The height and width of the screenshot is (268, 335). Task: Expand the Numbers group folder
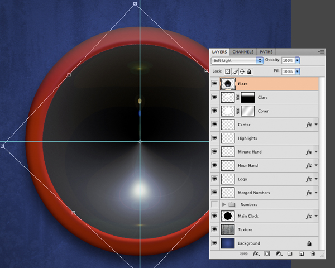[x=224, y=205]
